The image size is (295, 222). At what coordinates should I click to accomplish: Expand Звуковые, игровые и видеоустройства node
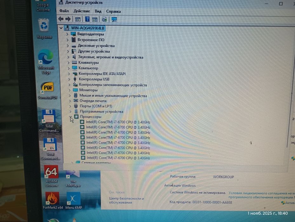tap(68, 57)
